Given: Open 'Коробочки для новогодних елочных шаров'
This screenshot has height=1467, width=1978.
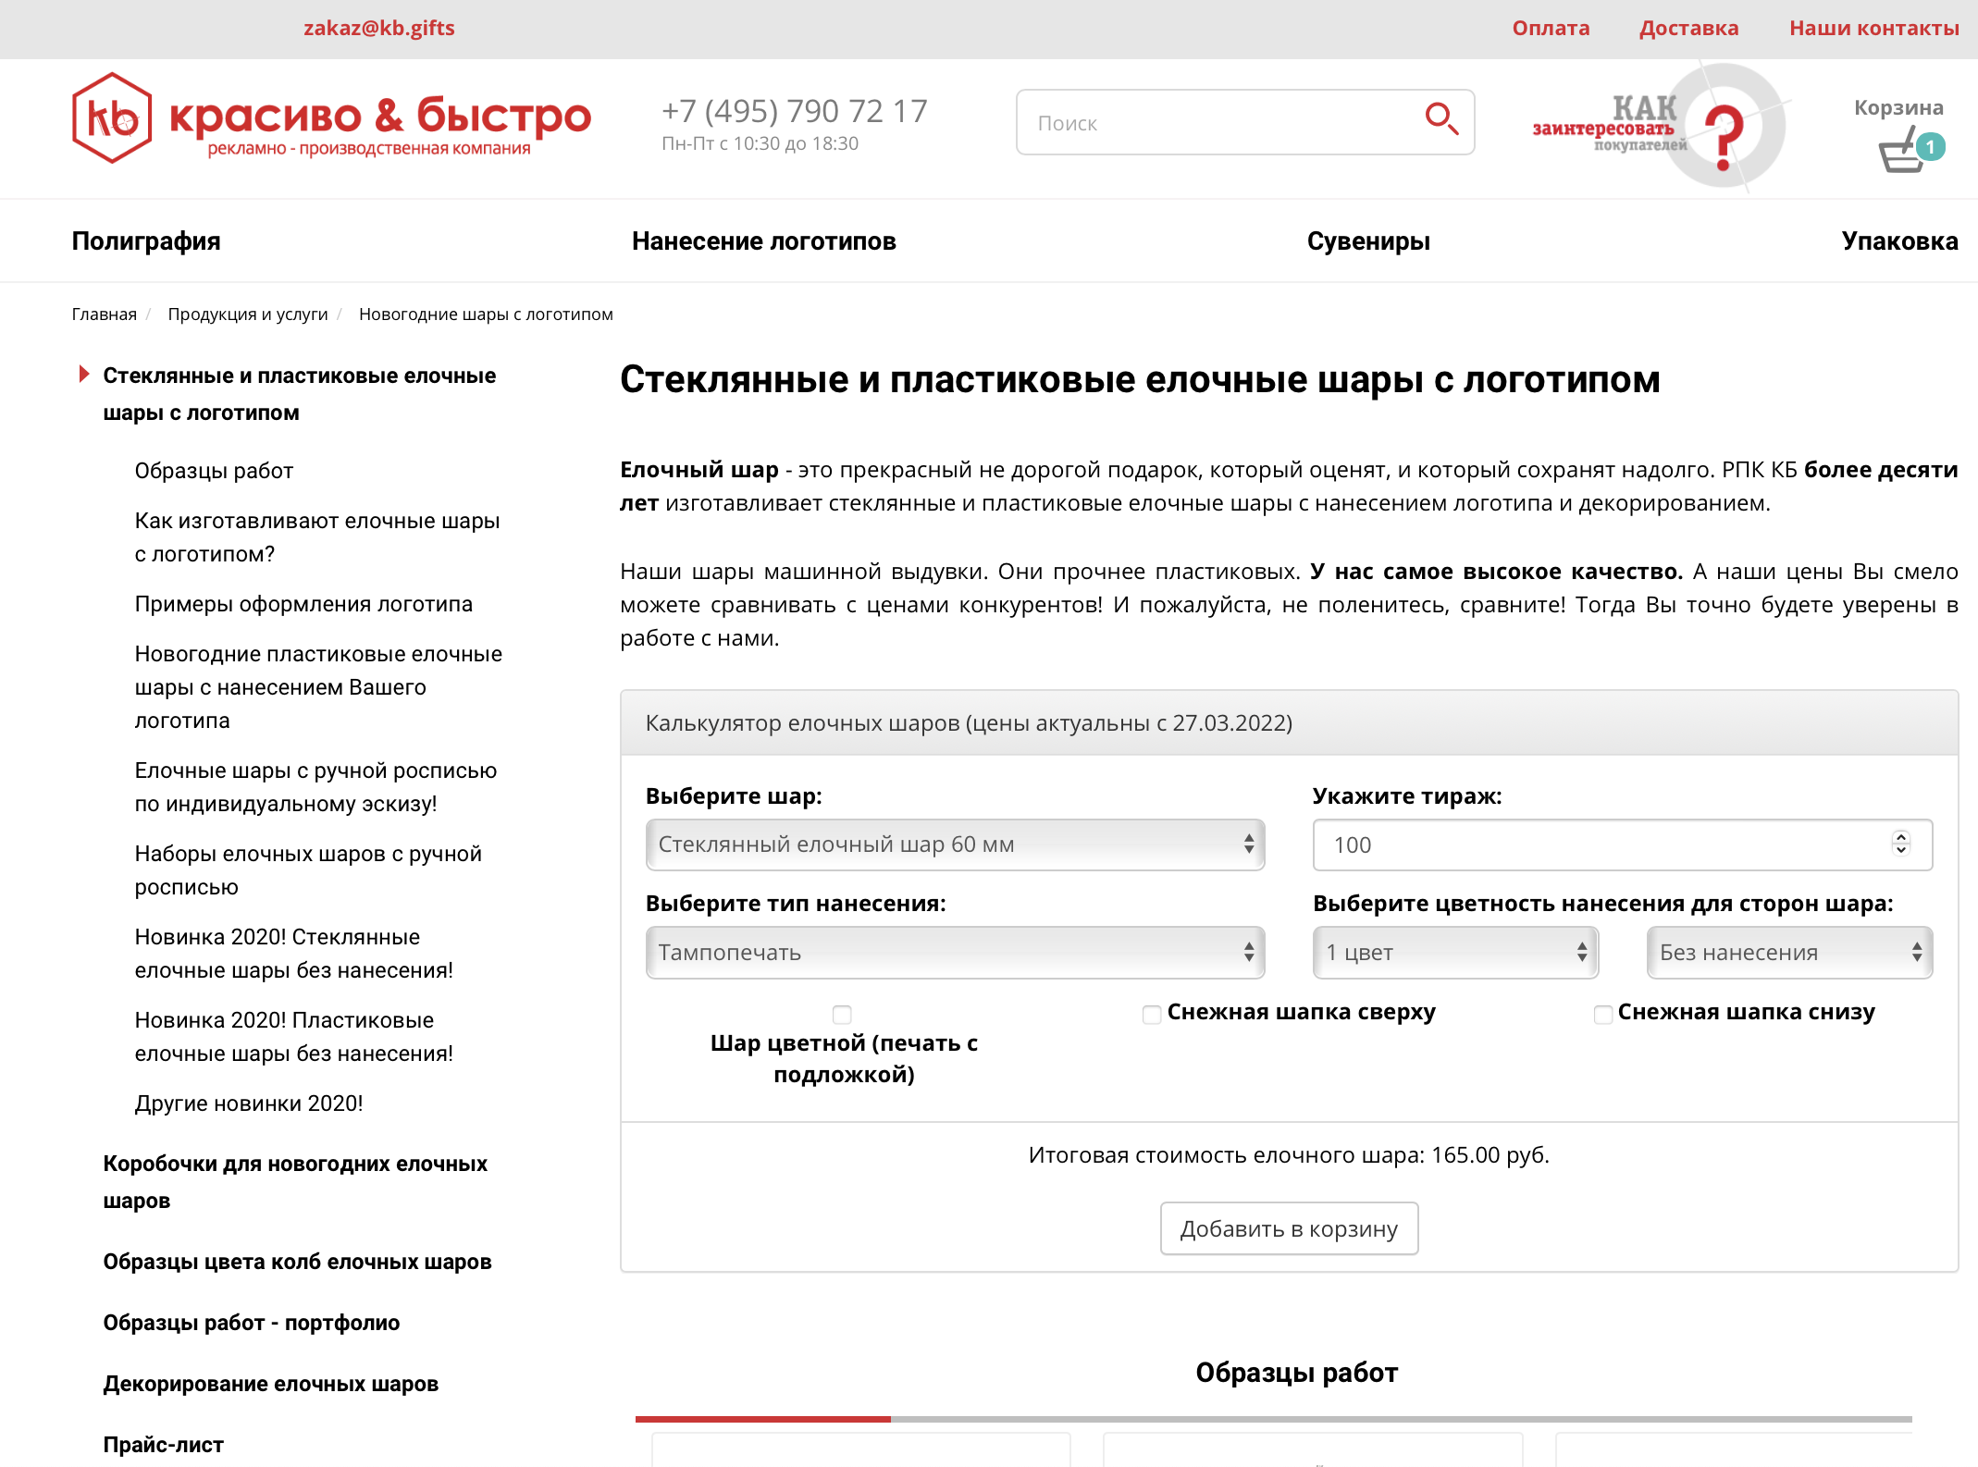Looking at the screenshot, I should (295, 1182).
